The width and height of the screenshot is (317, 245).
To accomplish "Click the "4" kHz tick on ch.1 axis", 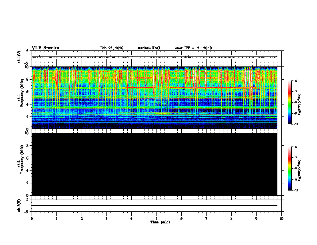I will pyautogui.click(x=28, y=104).
